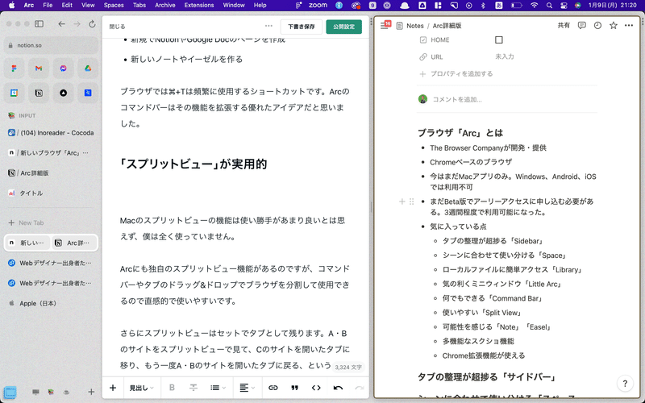Add new space with bottom sidebar plus
Screen dimensions: 645x403
[91, 392]
